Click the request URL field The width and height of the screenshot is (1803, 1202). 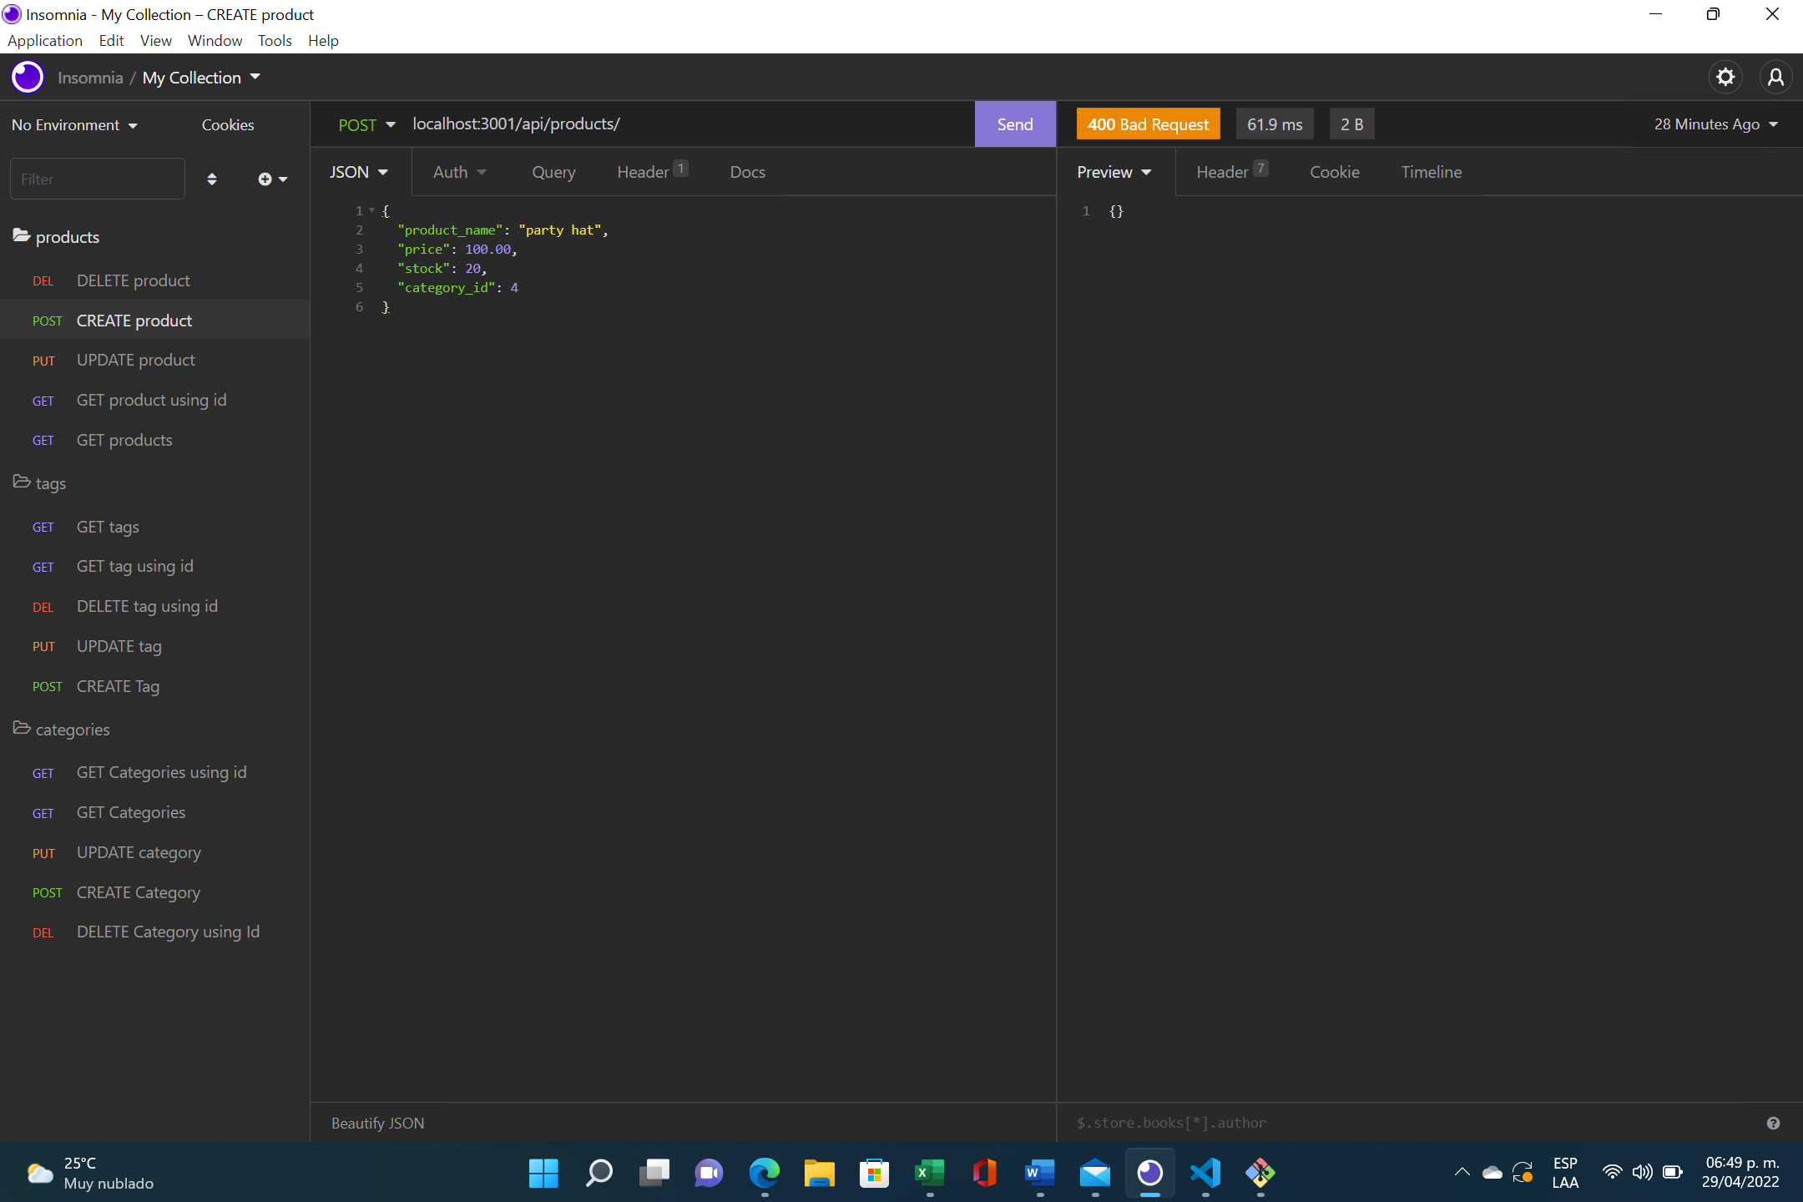(x=689, y=124)
